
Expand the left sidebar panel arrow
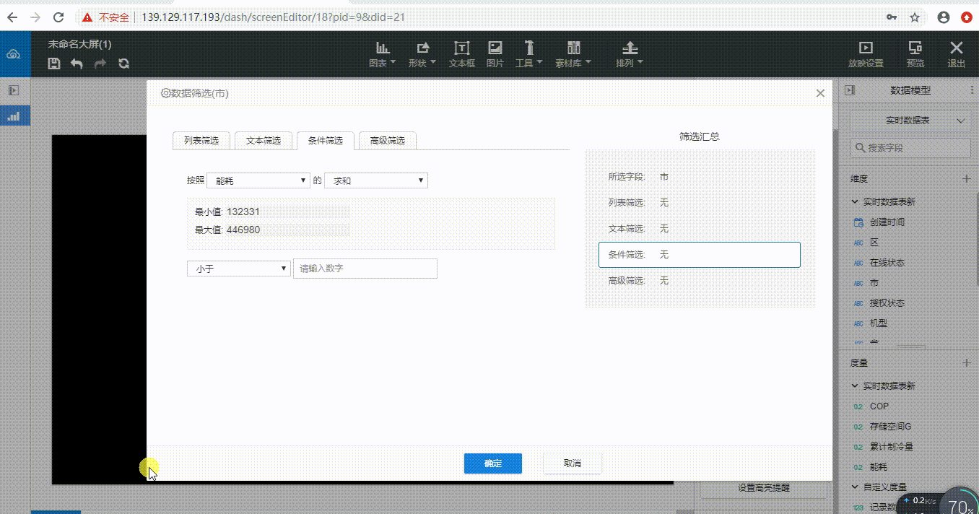point(13,91)
